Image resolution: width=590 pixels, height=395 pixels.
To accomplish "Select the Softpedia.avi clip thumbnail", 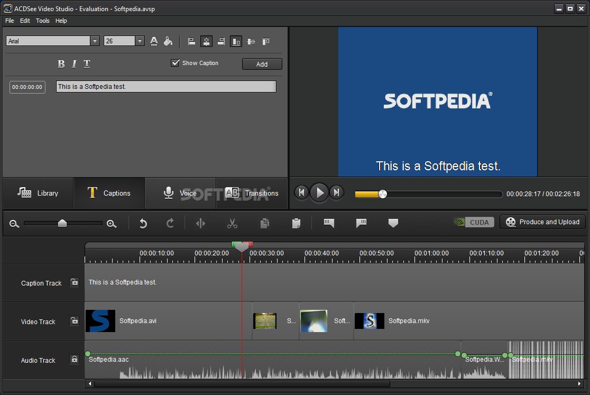I will [x=100, y=321].
